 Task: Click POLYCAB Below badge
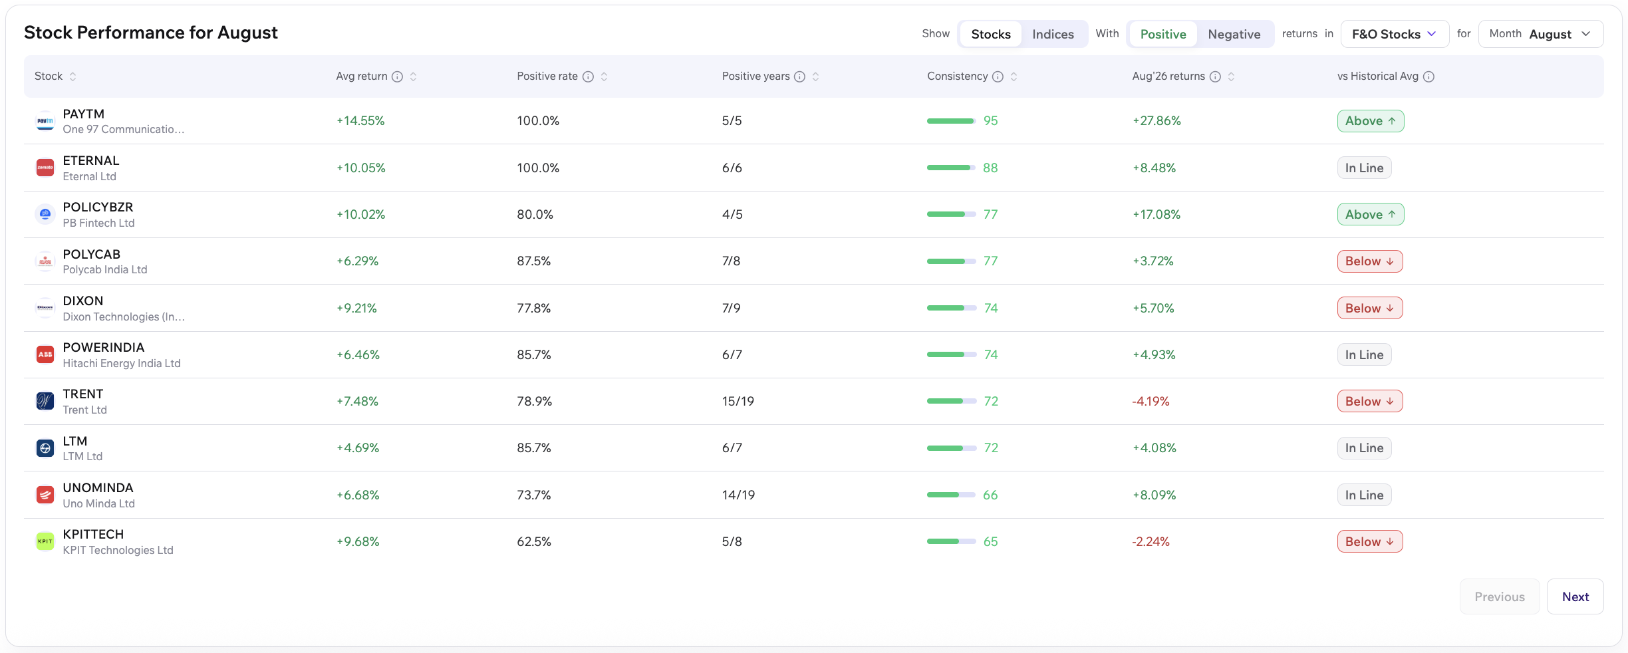click(x=1370, y=261)
